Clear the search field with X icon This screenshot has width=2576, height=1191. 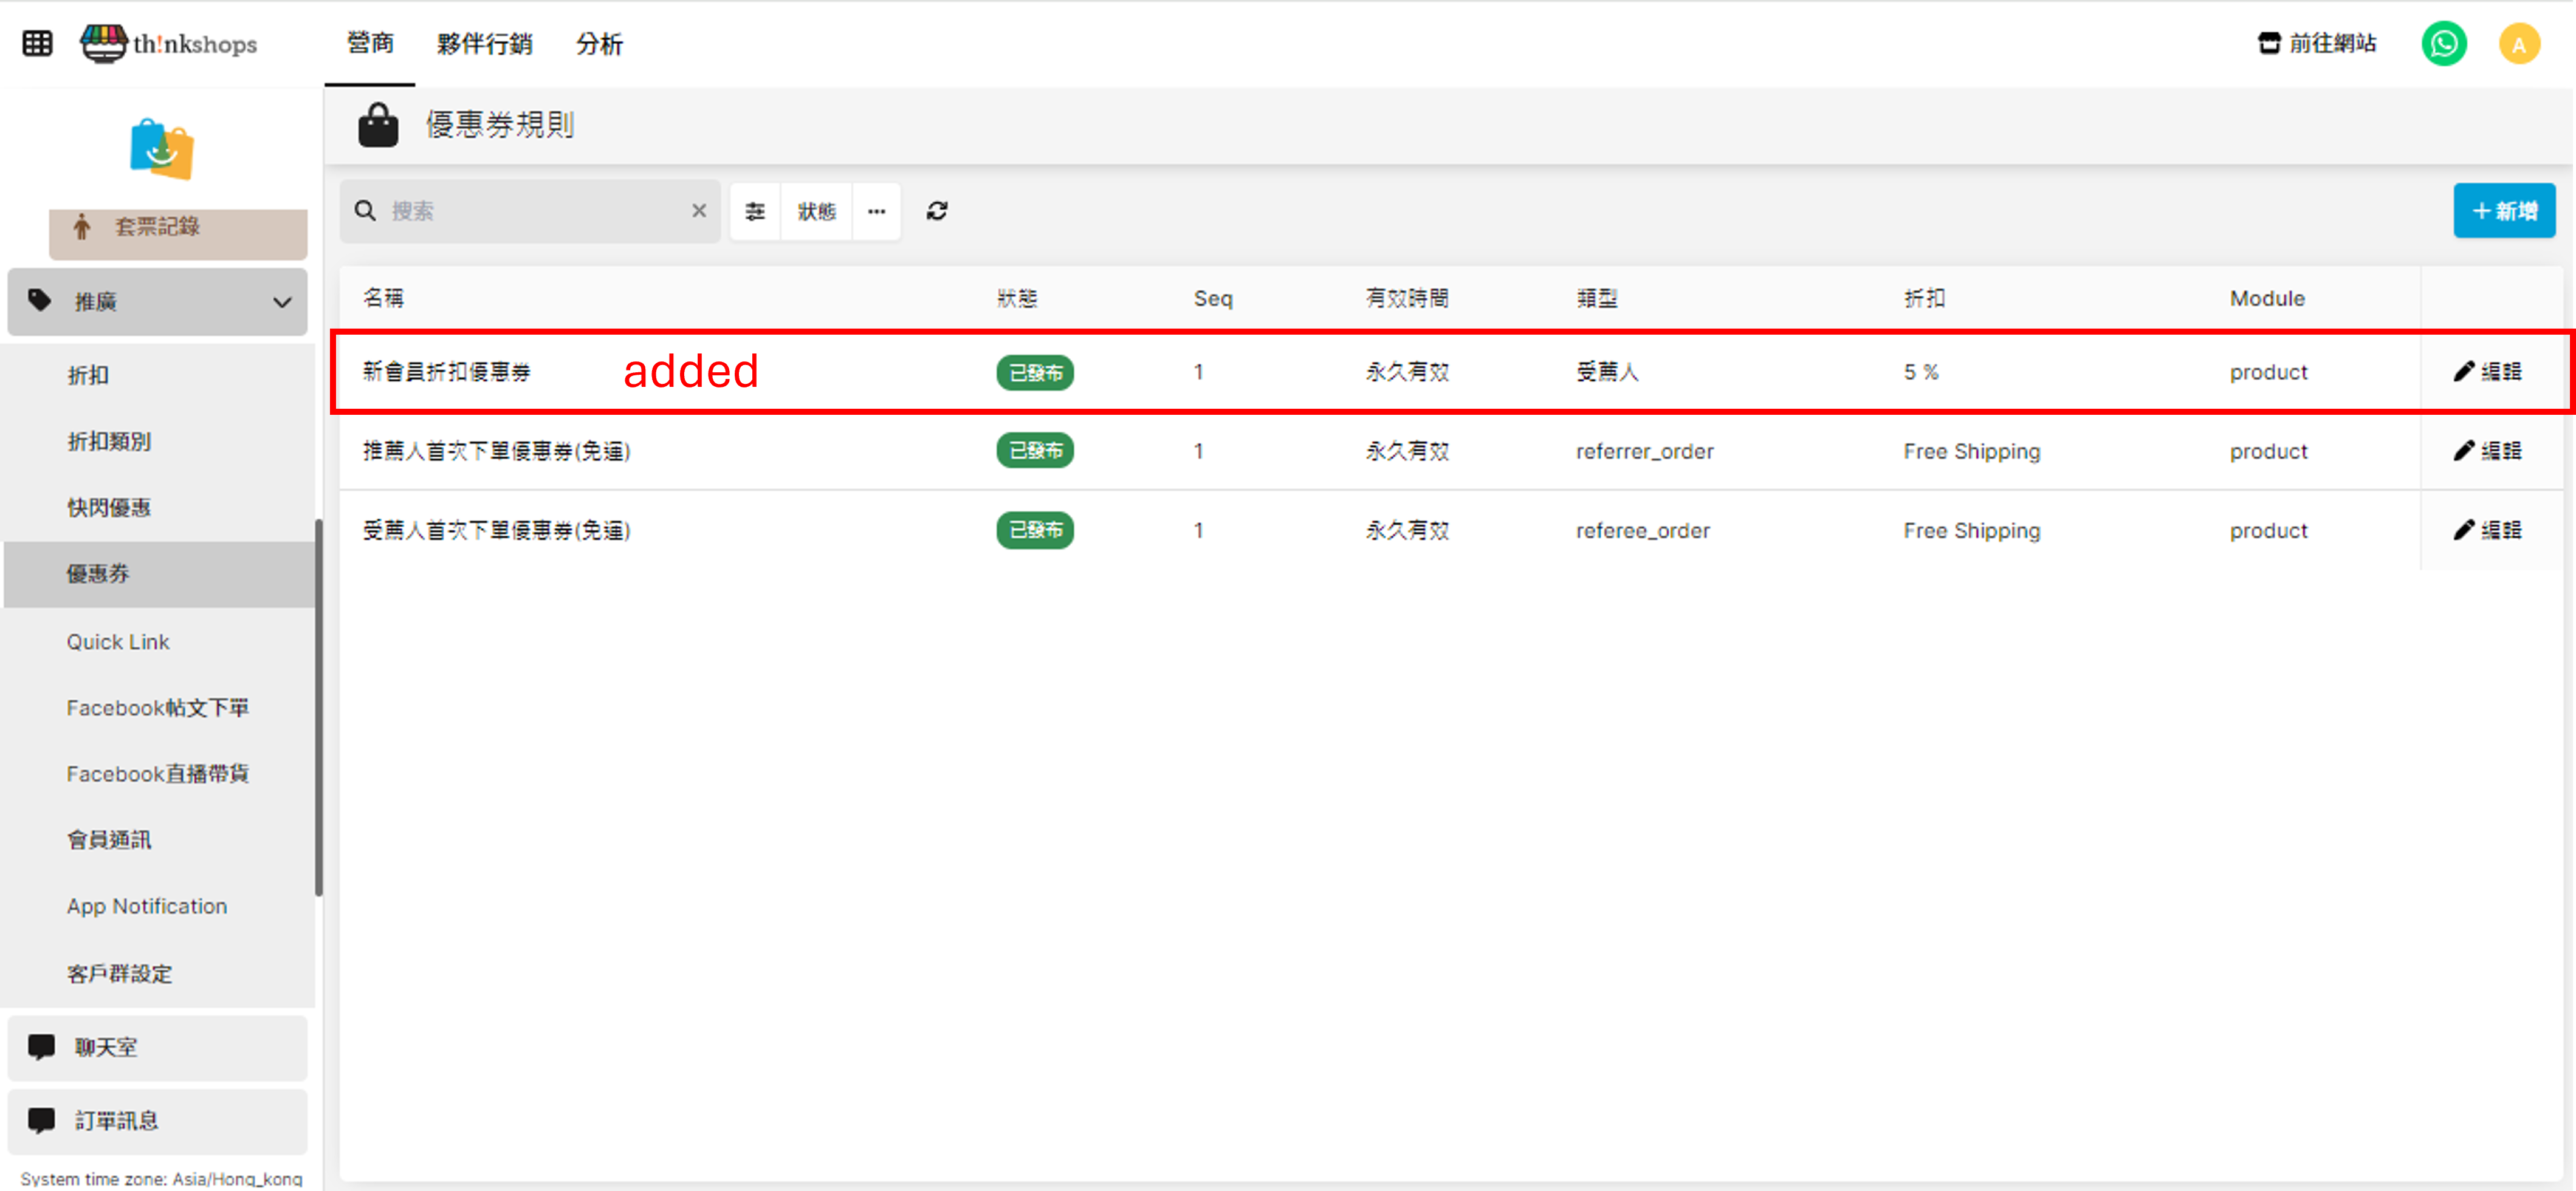(x=699, y=211)
